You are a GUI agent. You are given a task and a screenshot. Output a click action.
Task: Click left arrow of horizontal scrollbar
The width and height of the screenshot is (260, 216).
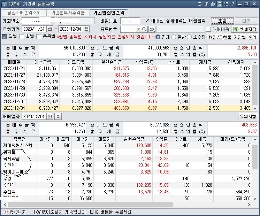(5, 205)
